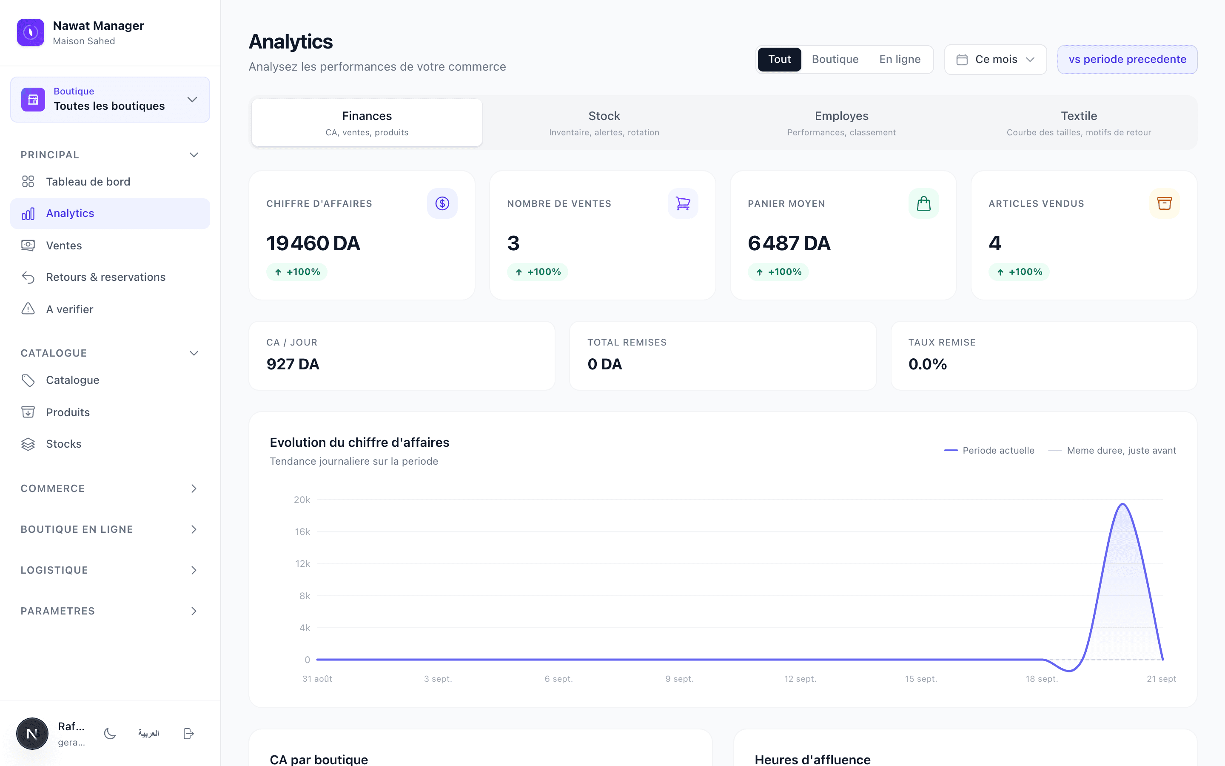Click the revenue peak on the chart line
This screenshot has width=1225, height=766.
point(1122,504)
